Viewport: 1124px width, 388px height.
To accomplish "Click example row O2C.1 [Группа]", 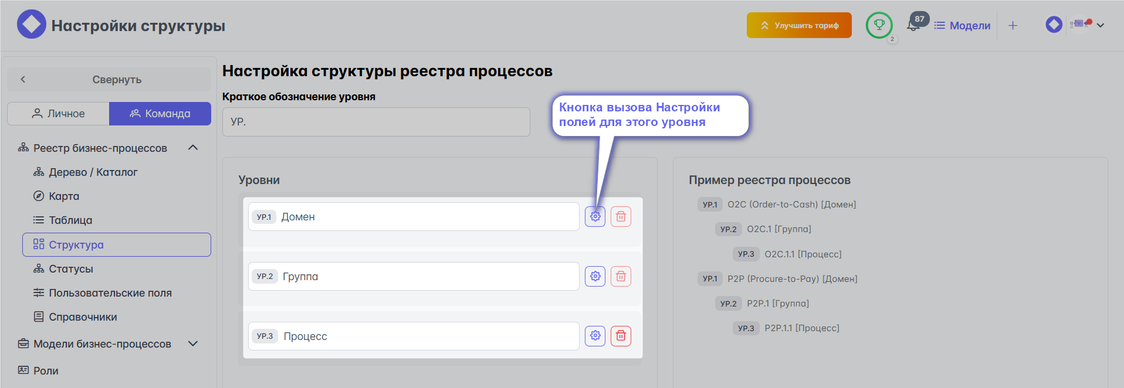I will [763, 229].
